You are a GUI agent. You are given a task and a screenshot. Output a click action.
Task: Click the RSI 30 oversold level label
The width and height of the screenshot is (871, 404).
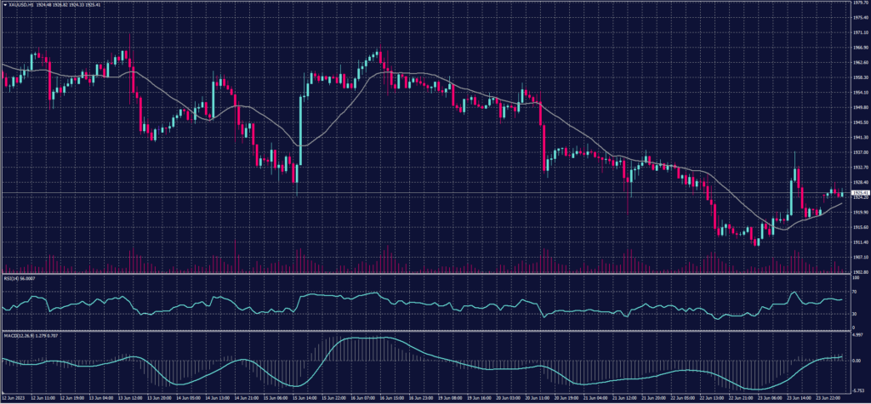click(854, 314)
